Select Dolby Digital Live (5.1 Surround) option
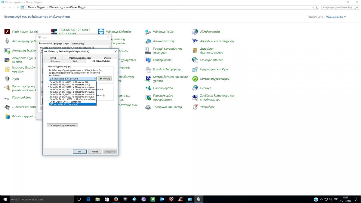This screenshot has height=203, width=361. 73,102
